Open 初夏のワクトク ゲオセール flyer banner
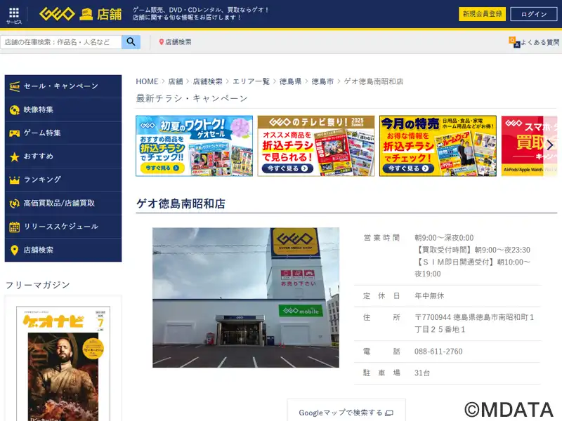The width and height of the screenshot is (562, 421). pos(195,146)
